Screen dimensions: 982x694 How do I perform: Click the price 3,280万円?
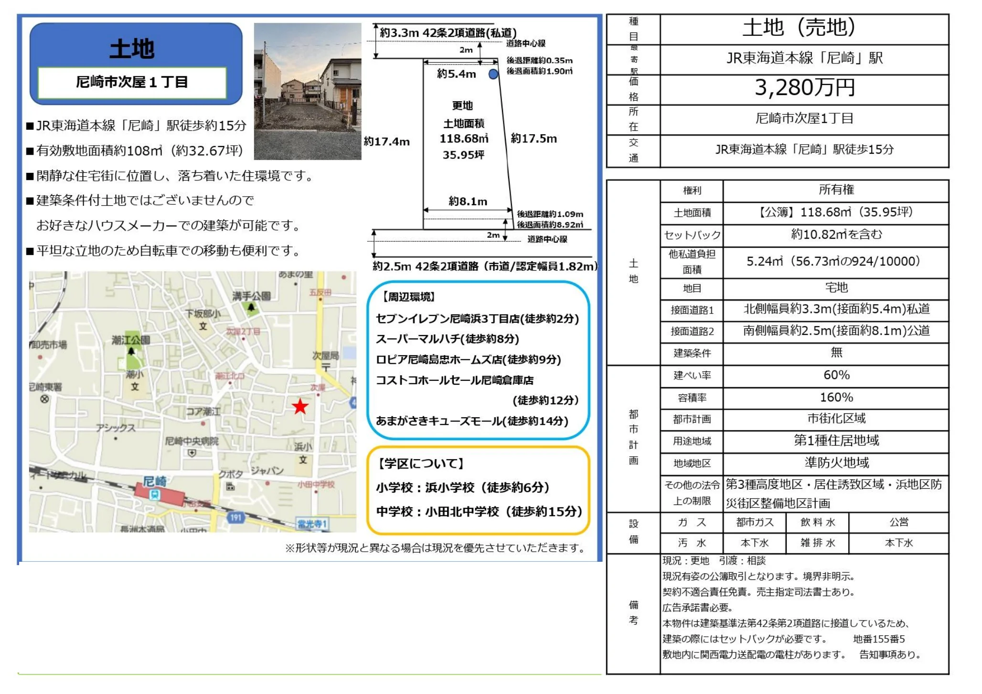pyautogui.click(x=804, y=88)
